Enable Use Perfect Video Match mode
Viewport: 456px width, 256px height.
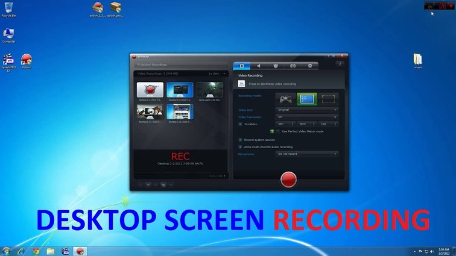coord(278,131)
